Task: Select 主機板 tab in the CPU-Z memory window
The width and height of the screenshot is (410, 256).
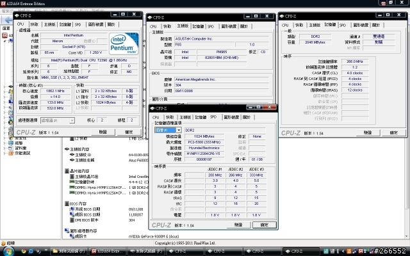Action: 315,25
